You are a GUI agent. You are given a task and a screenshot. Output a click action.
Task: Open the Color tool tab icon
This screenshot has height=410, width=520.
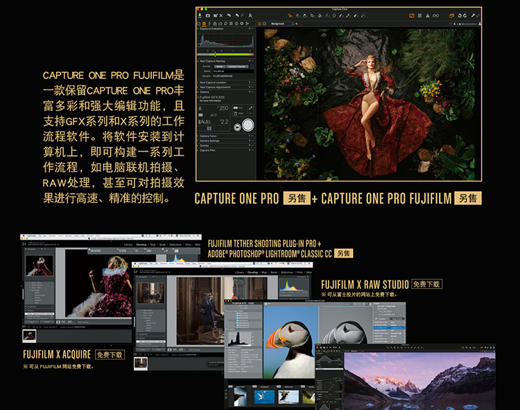click(x=214, y=24)
